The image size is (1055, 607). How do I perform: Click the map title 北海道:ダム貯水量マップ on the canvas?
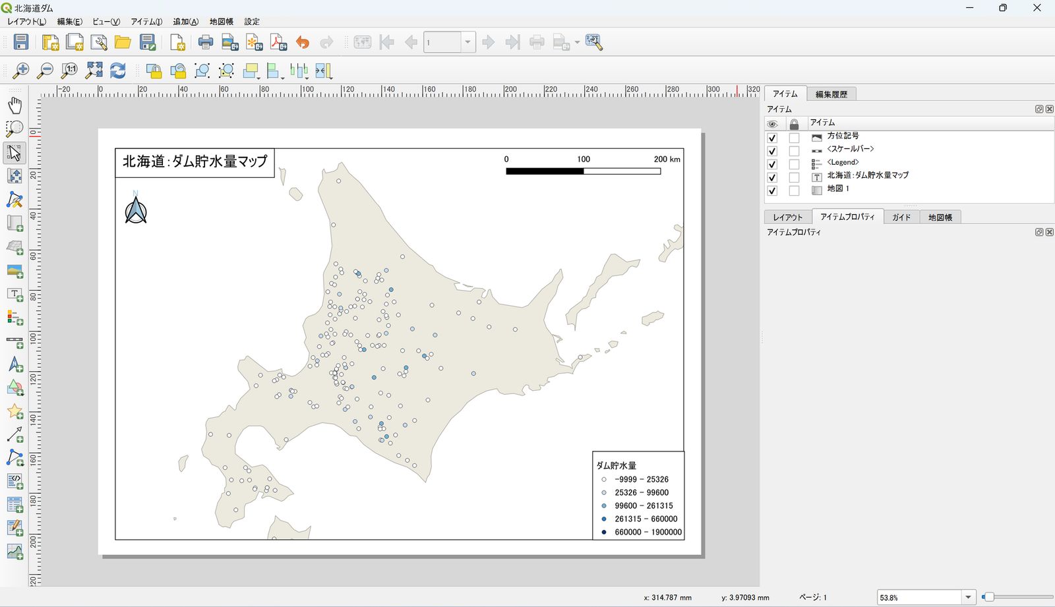[x=195, y=162]
